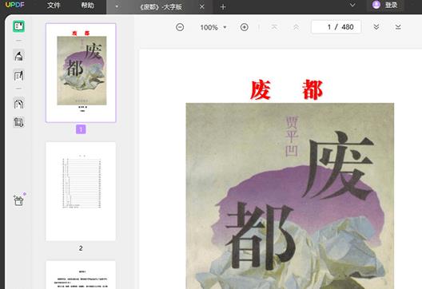Click the 贾平凹 author name on cover
Screen dimensions: 422x289
[x=292, y=137]
